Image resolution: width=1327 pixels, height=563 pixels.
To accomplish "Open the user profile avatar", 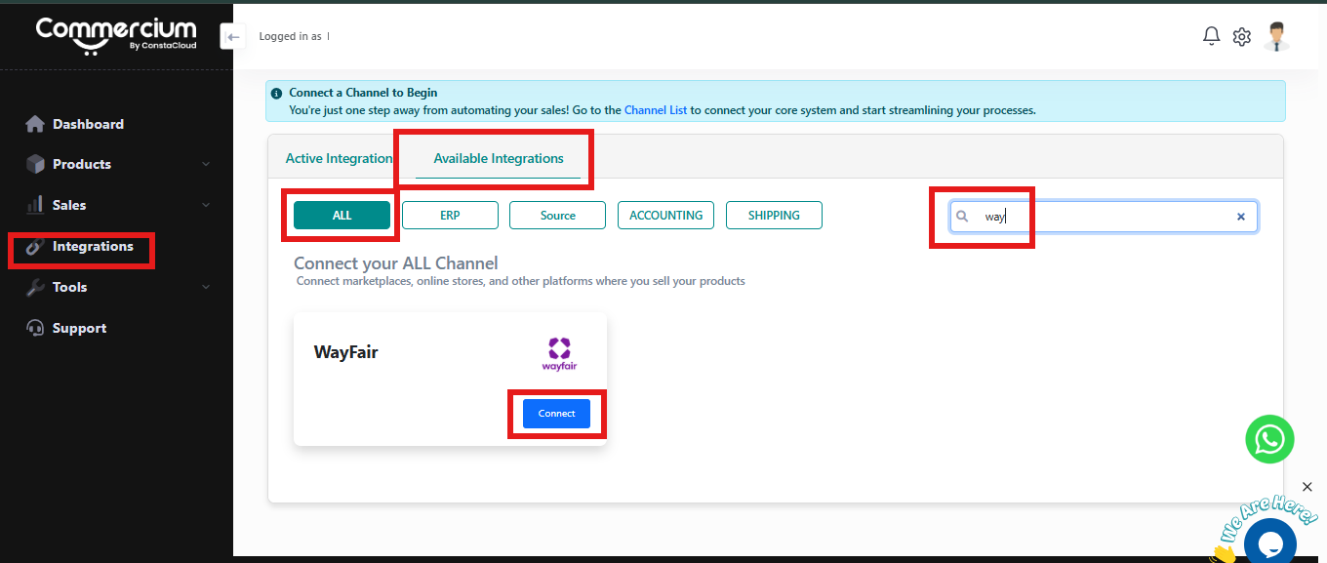I will pyautogui.click(x=1276, y=36).
